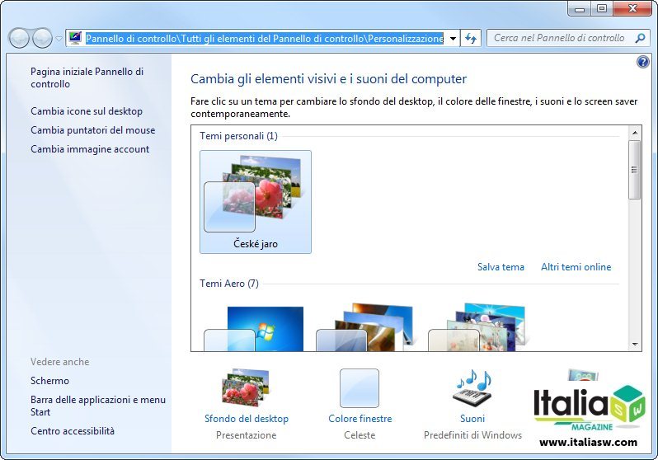Close the Personalizzazione window
The image size is (658, 460).
point(632,8)
